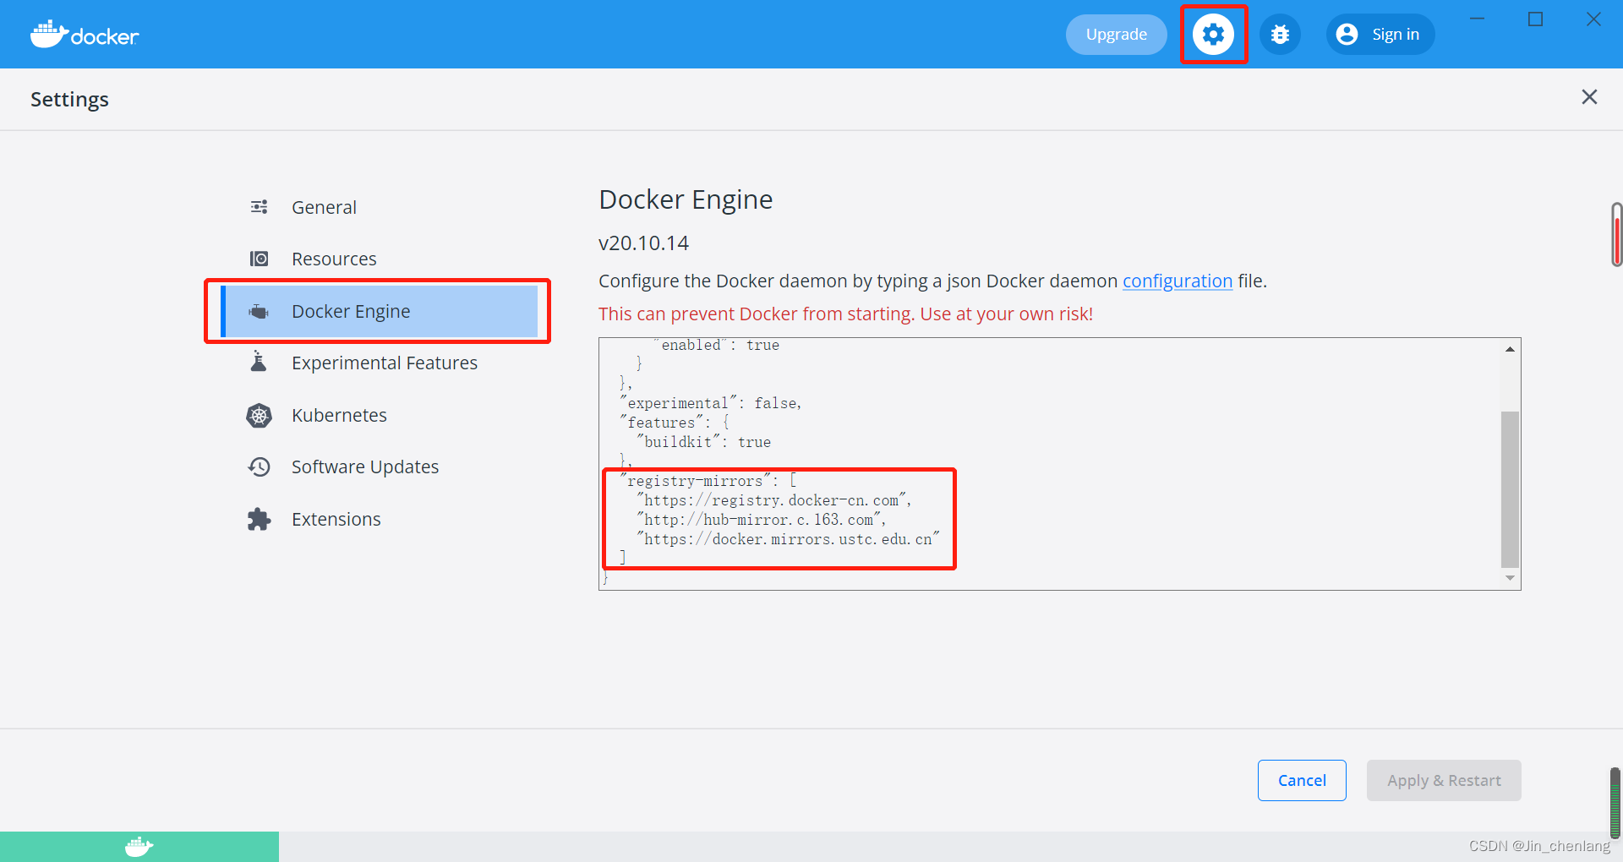Open troubleshoot via the bug icon
The image size is (1623, 862).
[1280, 35]
